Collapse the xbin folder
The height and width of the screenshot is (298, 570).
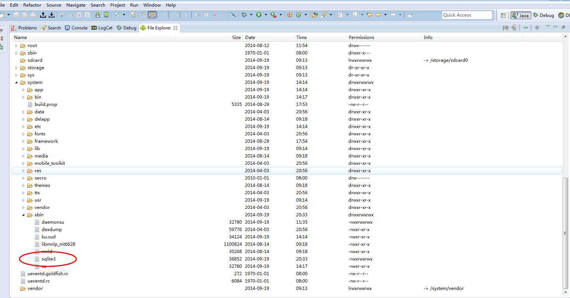point(23,215)
